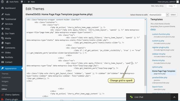The image size is (180, 101).
Task: Click the Appearance paintbrush icon
Action: pyautogui.click(x=3, y=68)
